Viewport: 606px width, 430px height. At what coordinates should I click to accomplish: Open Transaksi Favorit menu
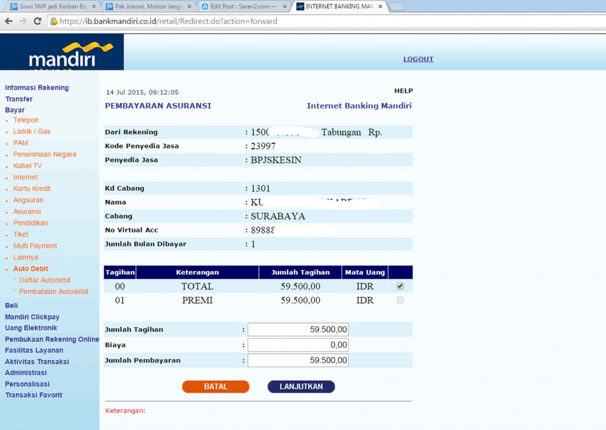point(34,395)
